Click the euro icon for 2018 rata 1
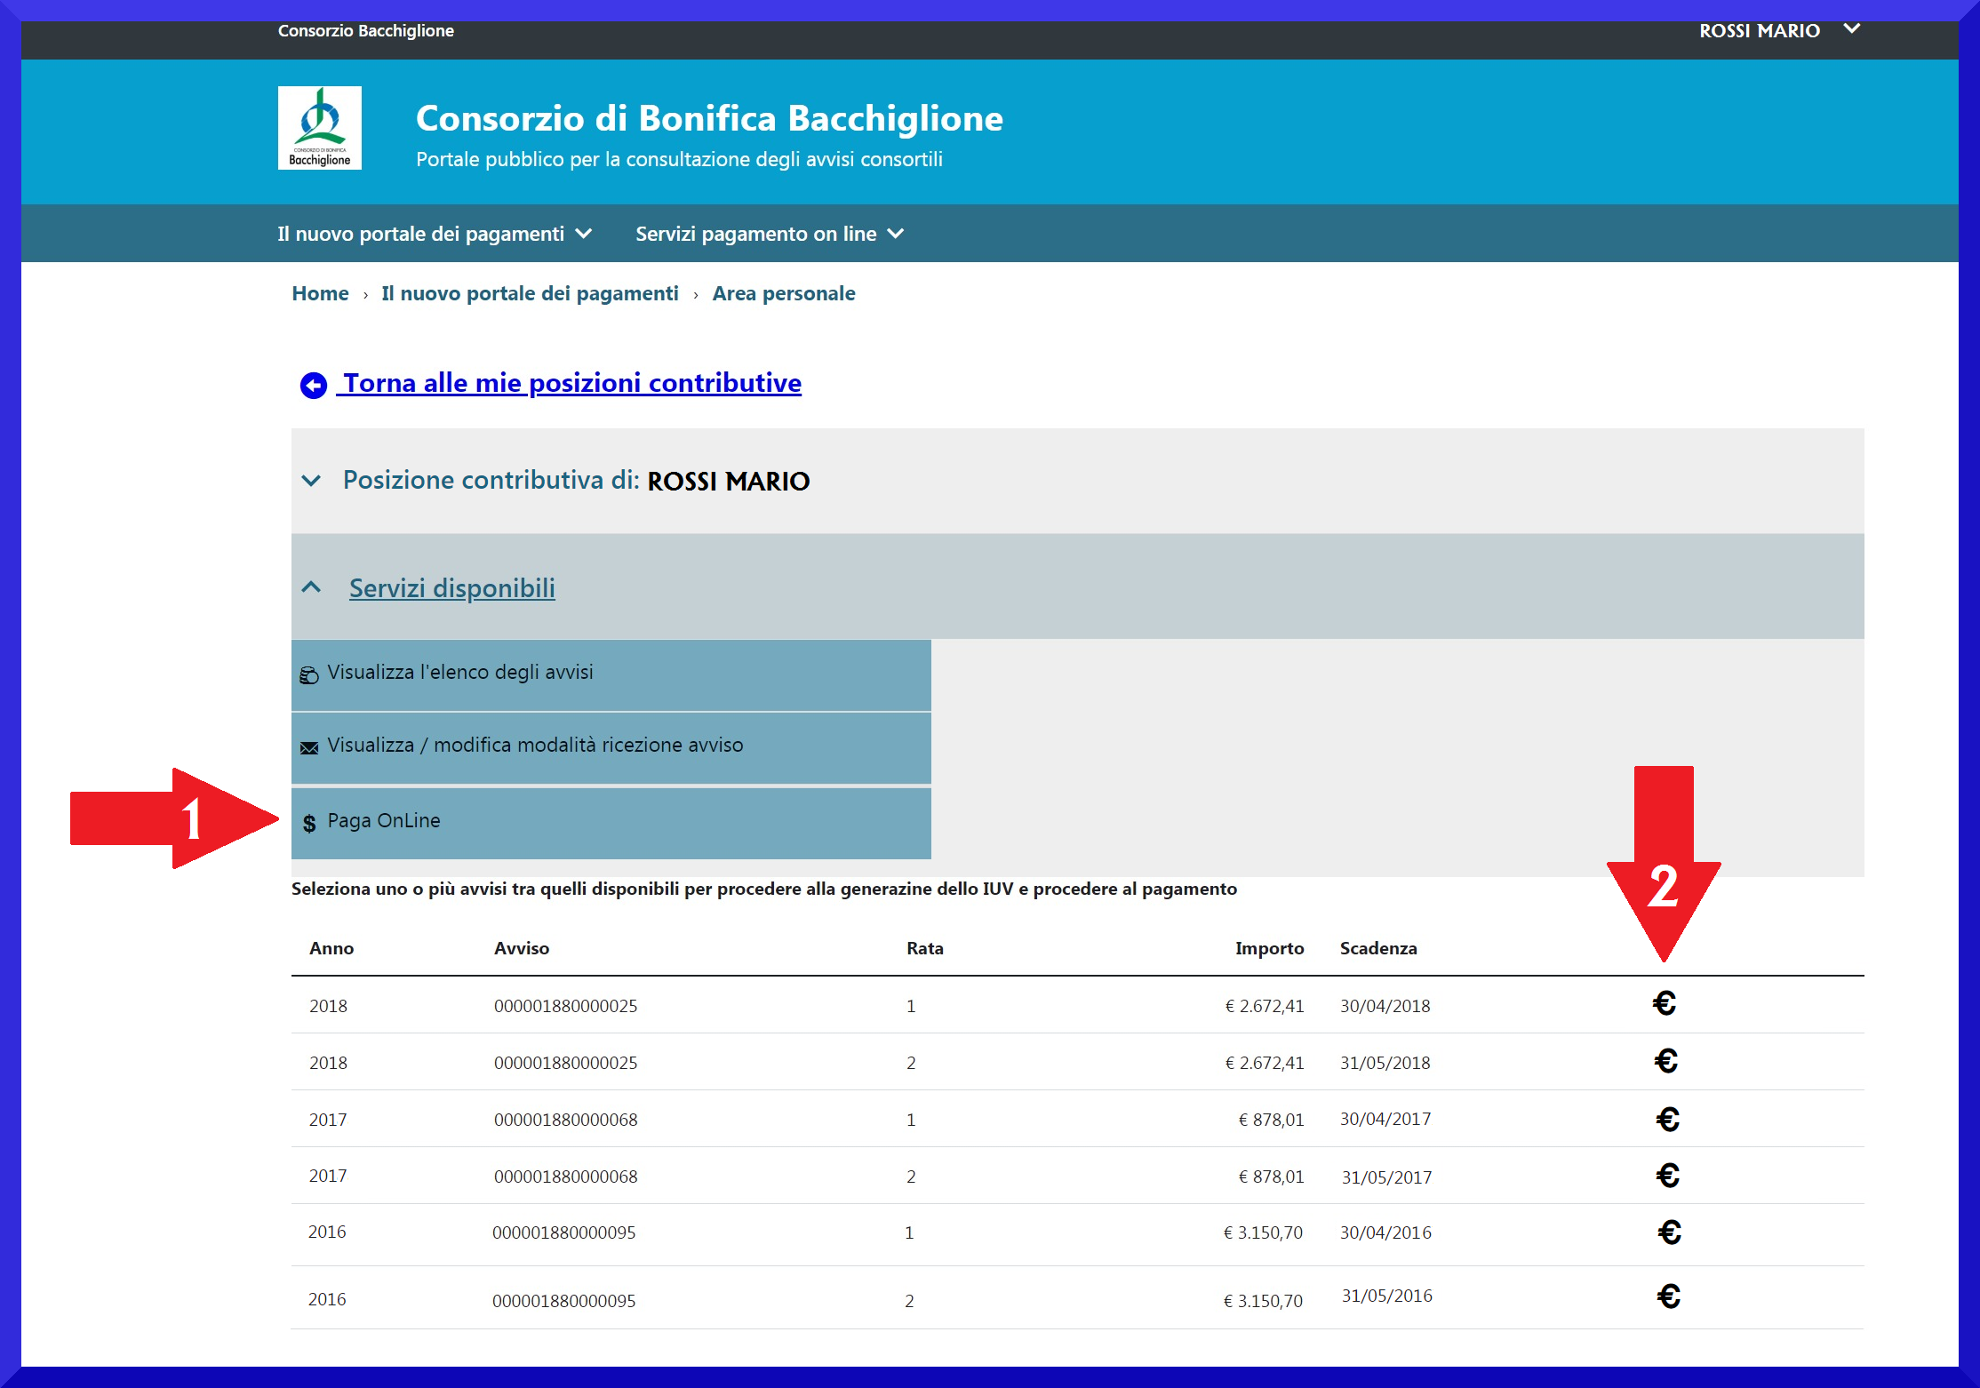This screenshot has height=1388, width=1980. [x=1665, y=1004]
